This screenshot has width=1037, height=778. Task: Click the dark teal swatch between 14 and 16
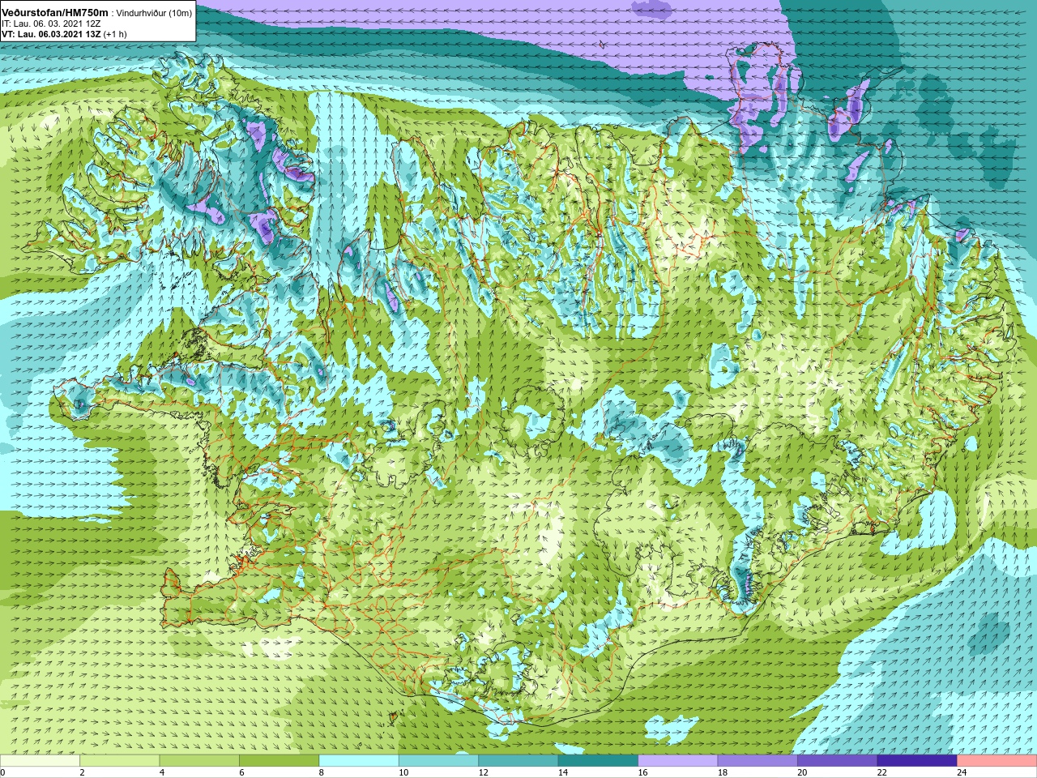coord(599,761)
